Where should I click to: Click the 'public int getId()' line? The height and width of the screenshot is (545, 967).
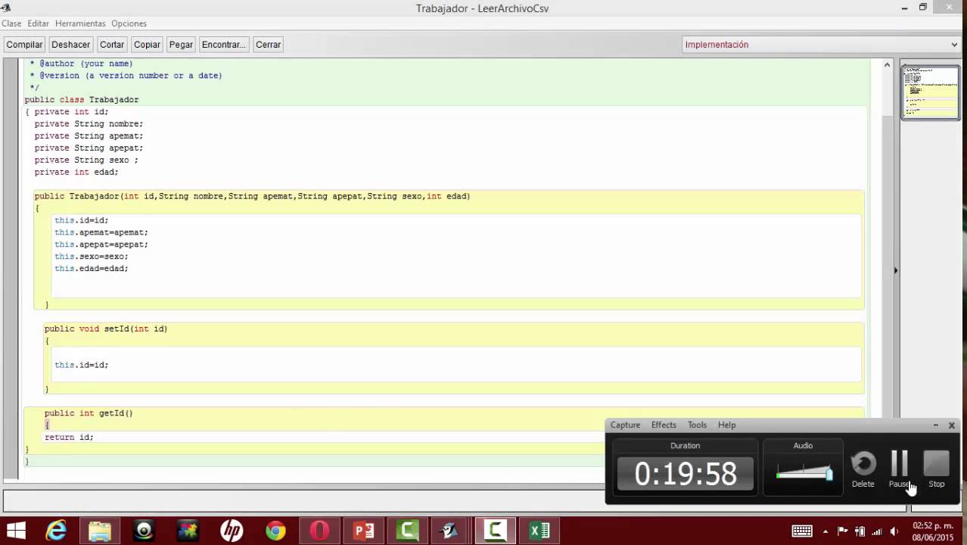coord(89,413)
